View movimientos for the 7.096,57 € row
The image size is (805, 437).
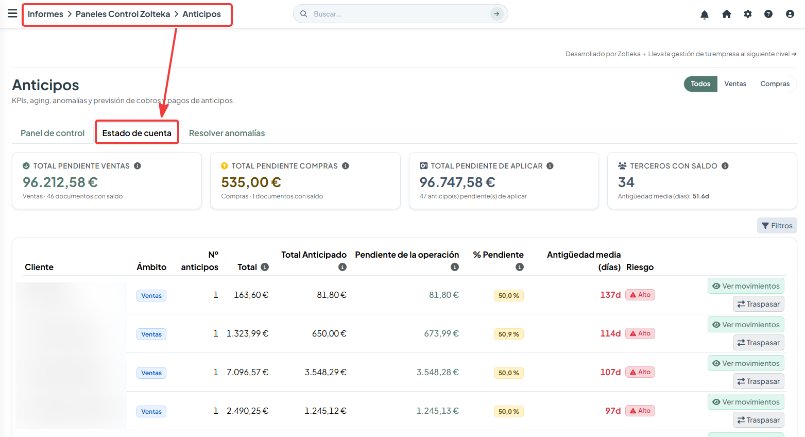pos(746,363)
